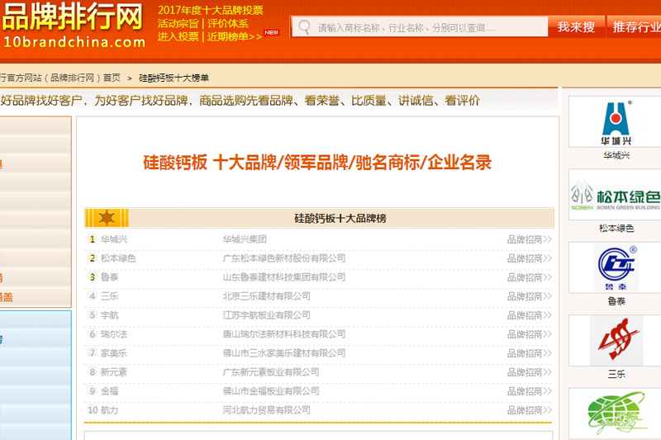Click the star icon in ranking header
Image resolution: width=661 pixels, height=440 pixels.
(x=107, y=218)
